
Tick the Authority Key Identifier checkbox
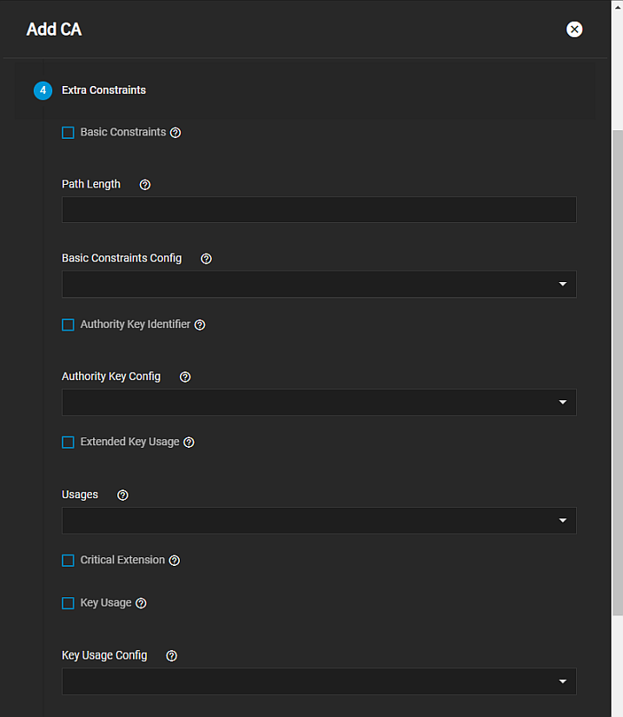pos(68,325)
